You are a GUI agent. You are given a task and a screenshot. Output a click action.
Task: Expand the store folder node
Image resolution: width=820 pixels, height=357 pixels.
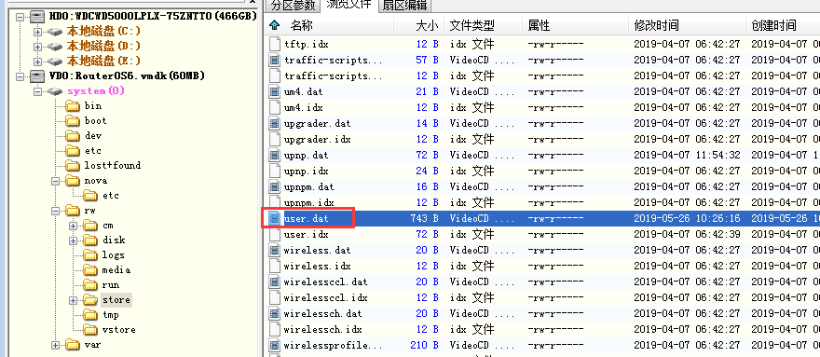pyautogui.click(x=74, y=300)
